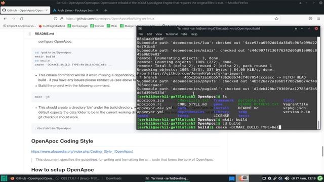
Task: Go back in Firefox history
Action: [x=6, y=19]
